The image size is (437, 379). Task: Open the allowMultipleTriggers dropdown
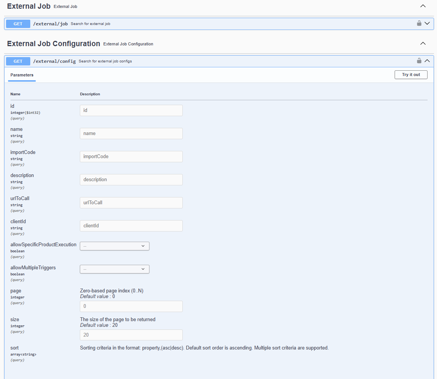(x=114, y=269)
